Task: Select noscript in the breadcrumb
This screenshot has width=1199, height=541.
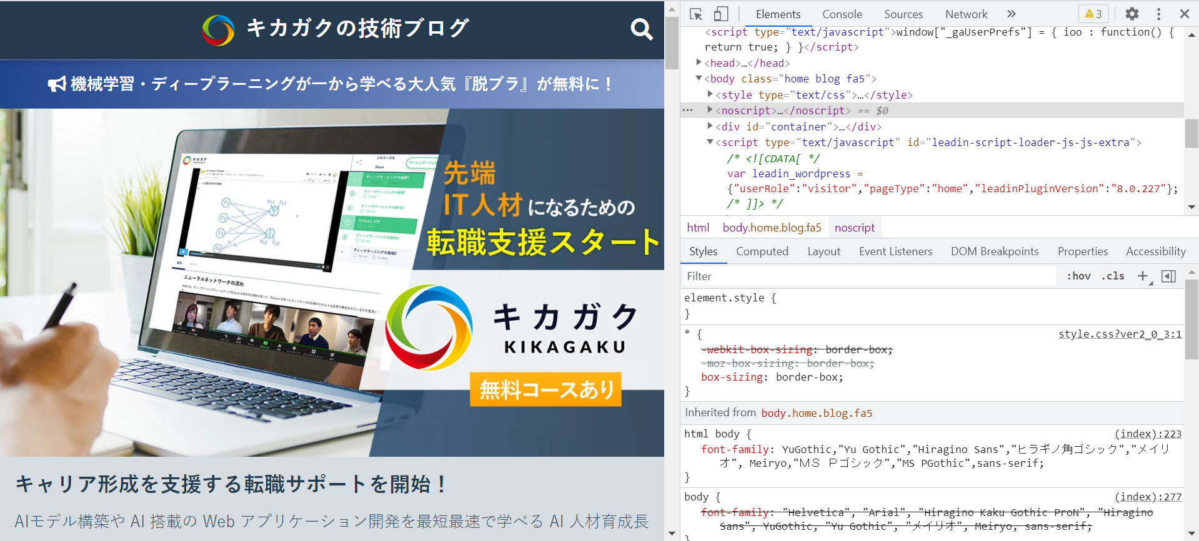Action: pos(855,228)
